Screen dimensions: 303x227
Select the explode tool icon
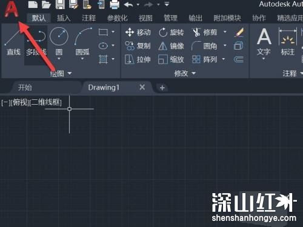239,46
